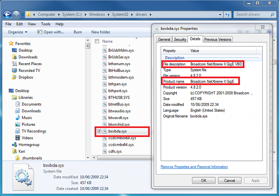The width and height of the screenshot is (279, 196).
Task: Open the View menu
Action: tap(32, 24)
